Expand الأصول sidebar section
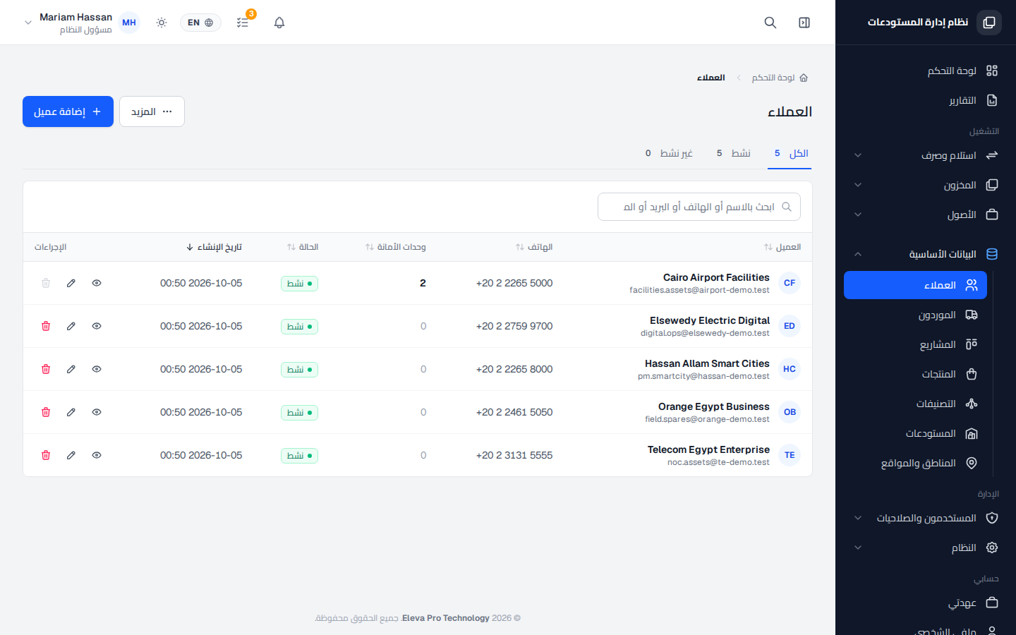The width and height of the screenshot is (1016, 635). 926,214
